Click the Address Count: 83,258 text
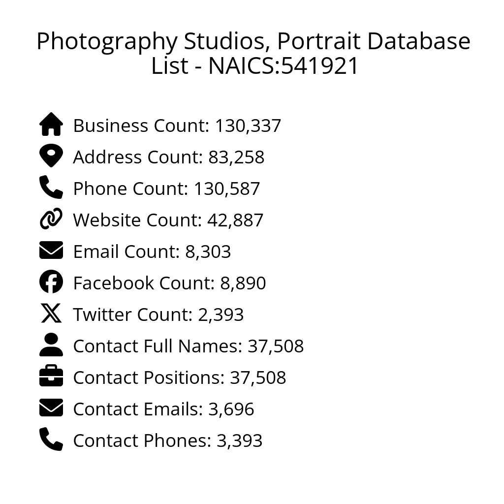The image size is (504, 504). point(168,157)
